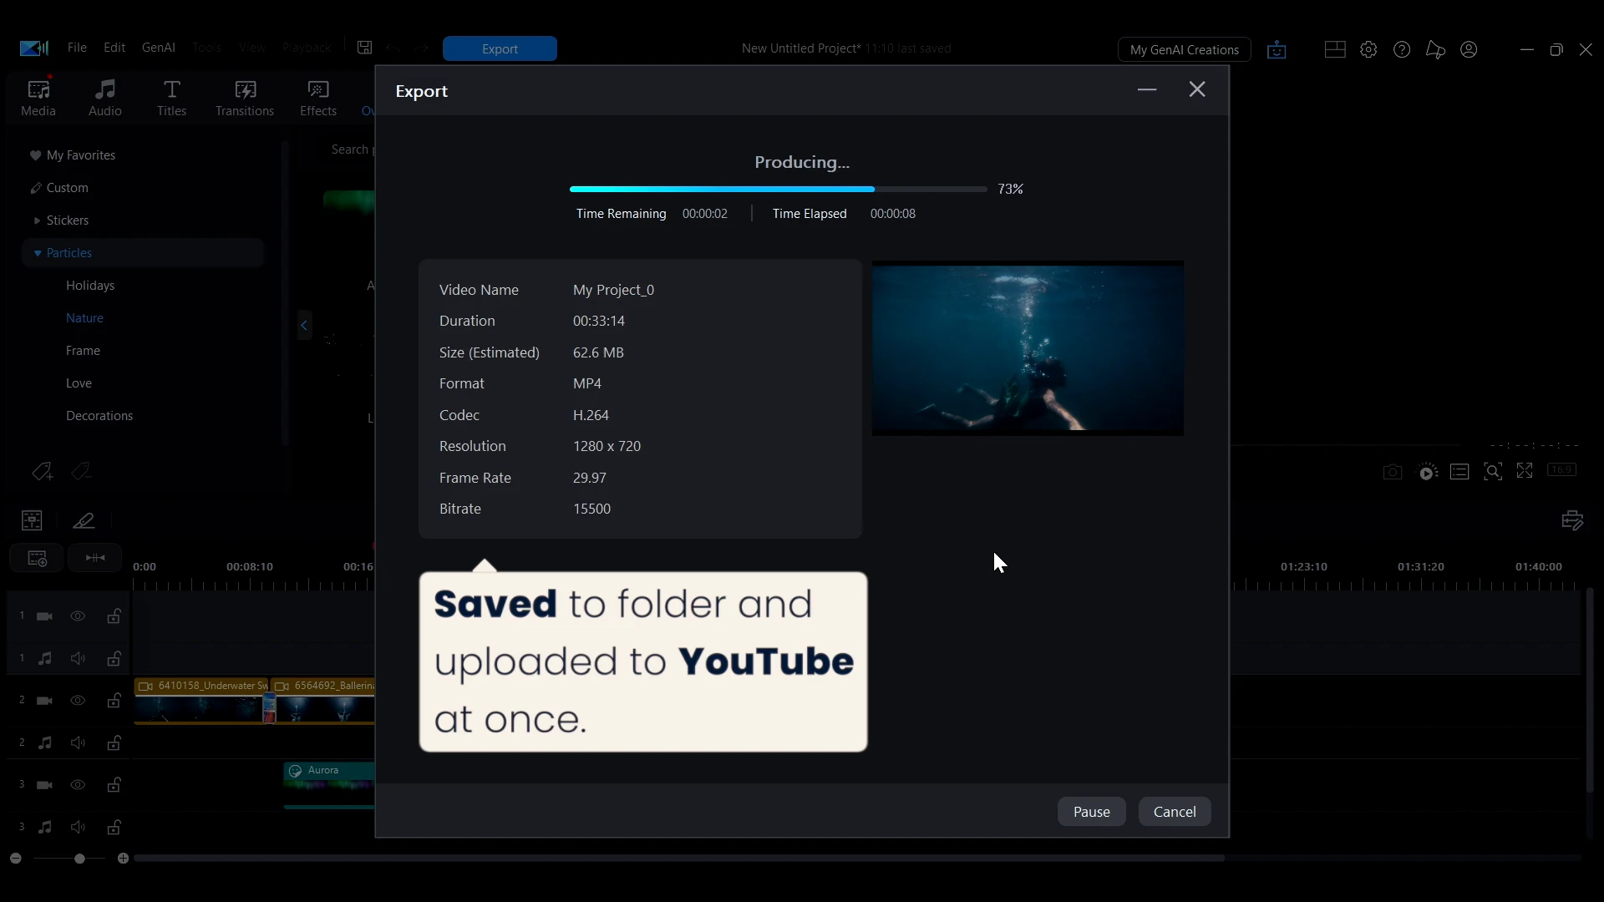Open the Media room

point(38,98)
